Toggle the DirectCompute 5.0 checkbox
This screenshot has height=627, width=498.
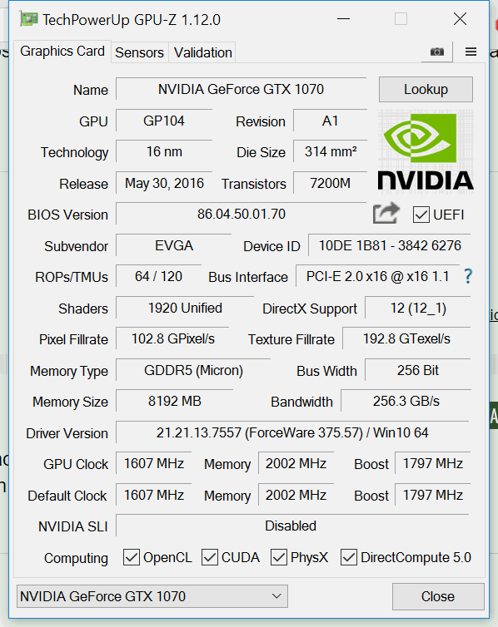(x=349, y=557)
